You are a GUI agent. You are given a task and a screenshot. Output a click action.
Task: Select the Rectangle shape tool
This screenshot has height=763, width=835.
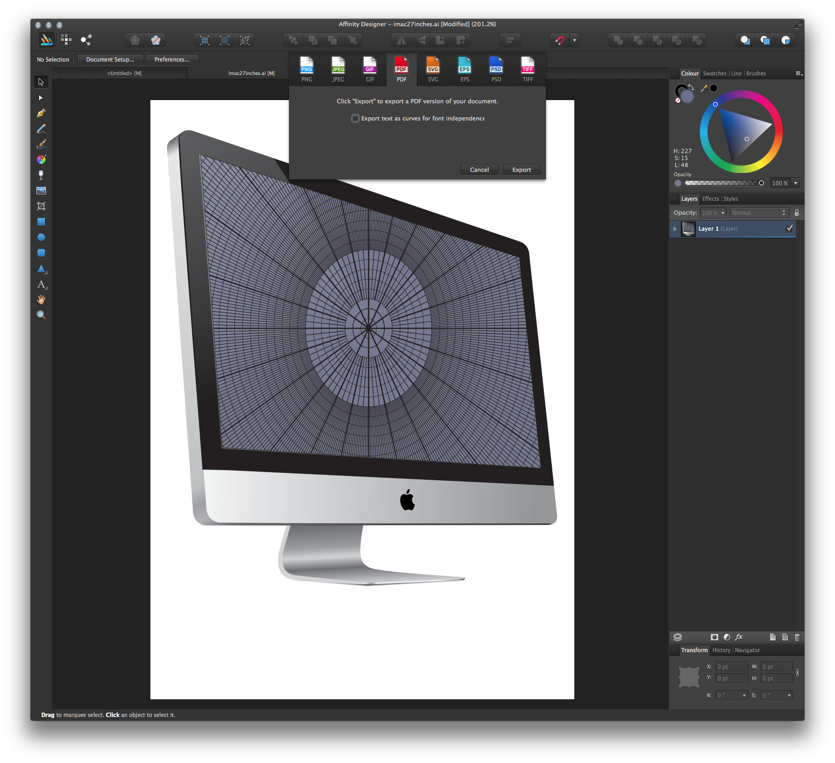[x=41, y=222]
